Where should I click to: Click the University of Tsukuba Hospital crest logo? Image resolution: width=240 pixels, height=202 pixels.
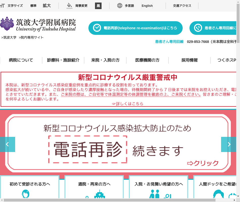(x=7, y=24)
